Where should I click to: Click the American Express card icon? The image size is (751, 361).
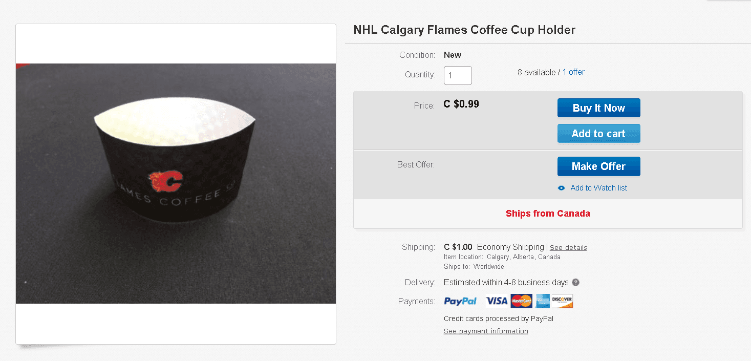pyautogui.click(x=543, y=301)
